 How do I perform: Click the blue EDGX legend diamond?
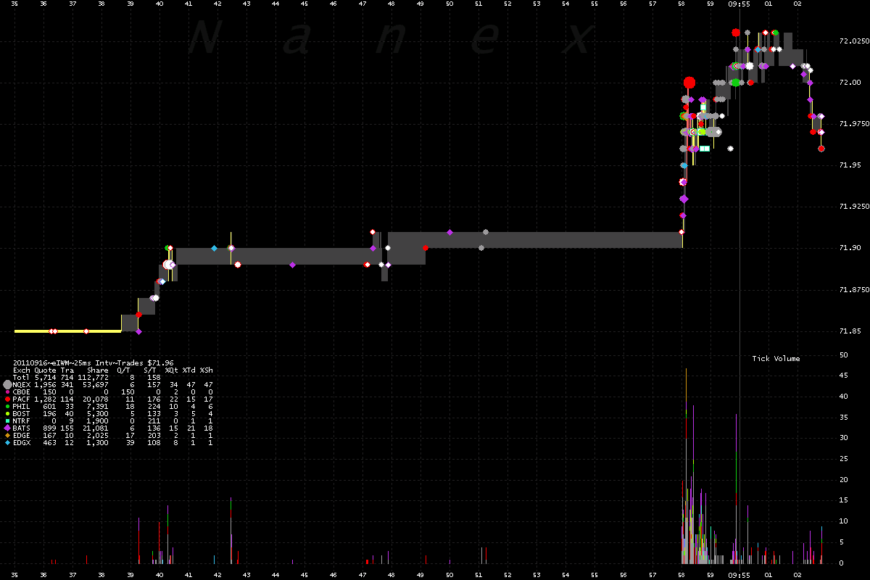7,442
